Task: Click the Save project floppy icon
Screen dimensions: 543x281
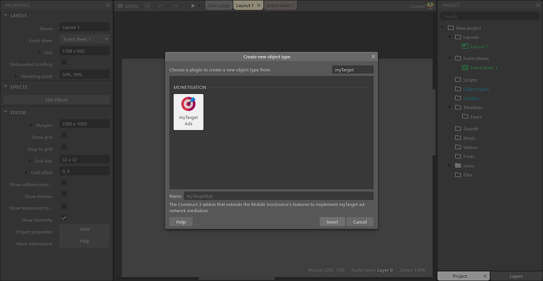Action: (148, 6)
